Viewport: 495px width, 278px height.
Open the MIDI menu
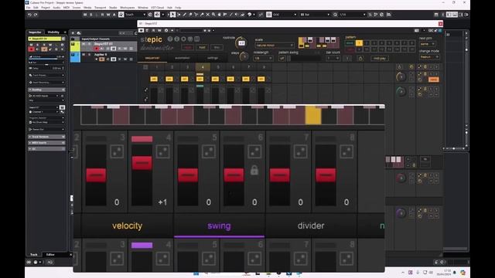(x=67, y=8)
